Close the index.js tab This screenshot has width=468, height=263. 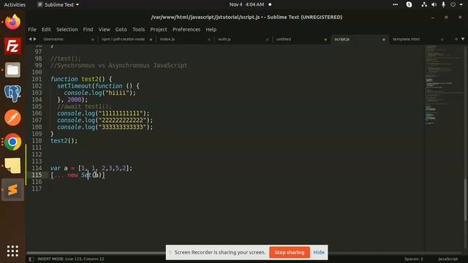209,39
